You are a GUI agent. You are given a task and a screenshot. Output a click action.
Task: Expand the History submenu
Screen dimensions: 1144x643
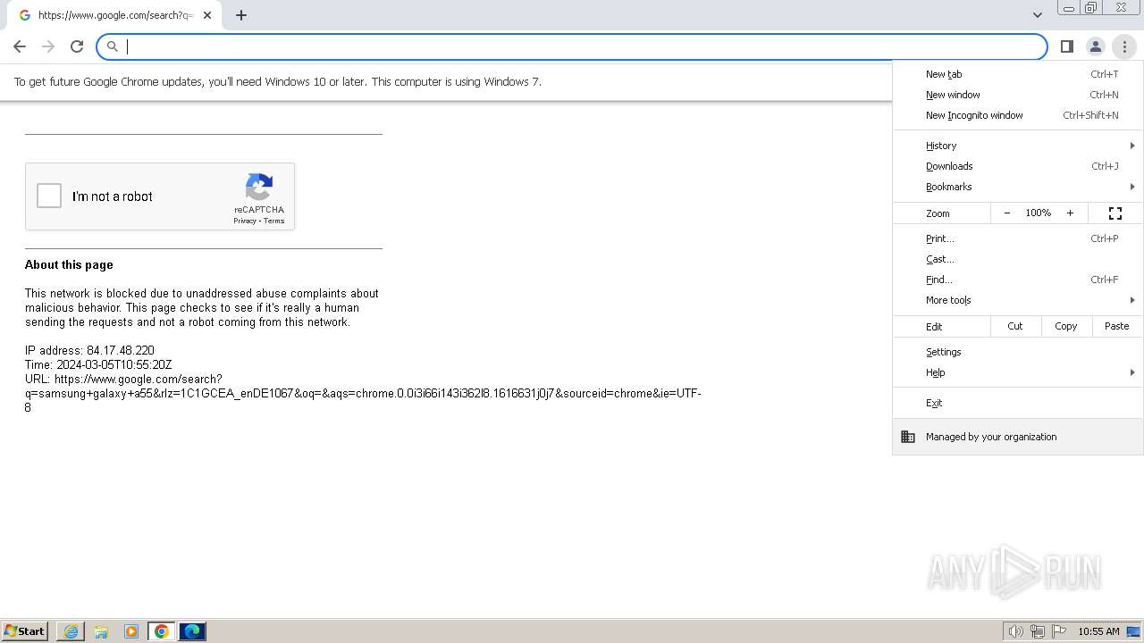[x=1018, y=146]
